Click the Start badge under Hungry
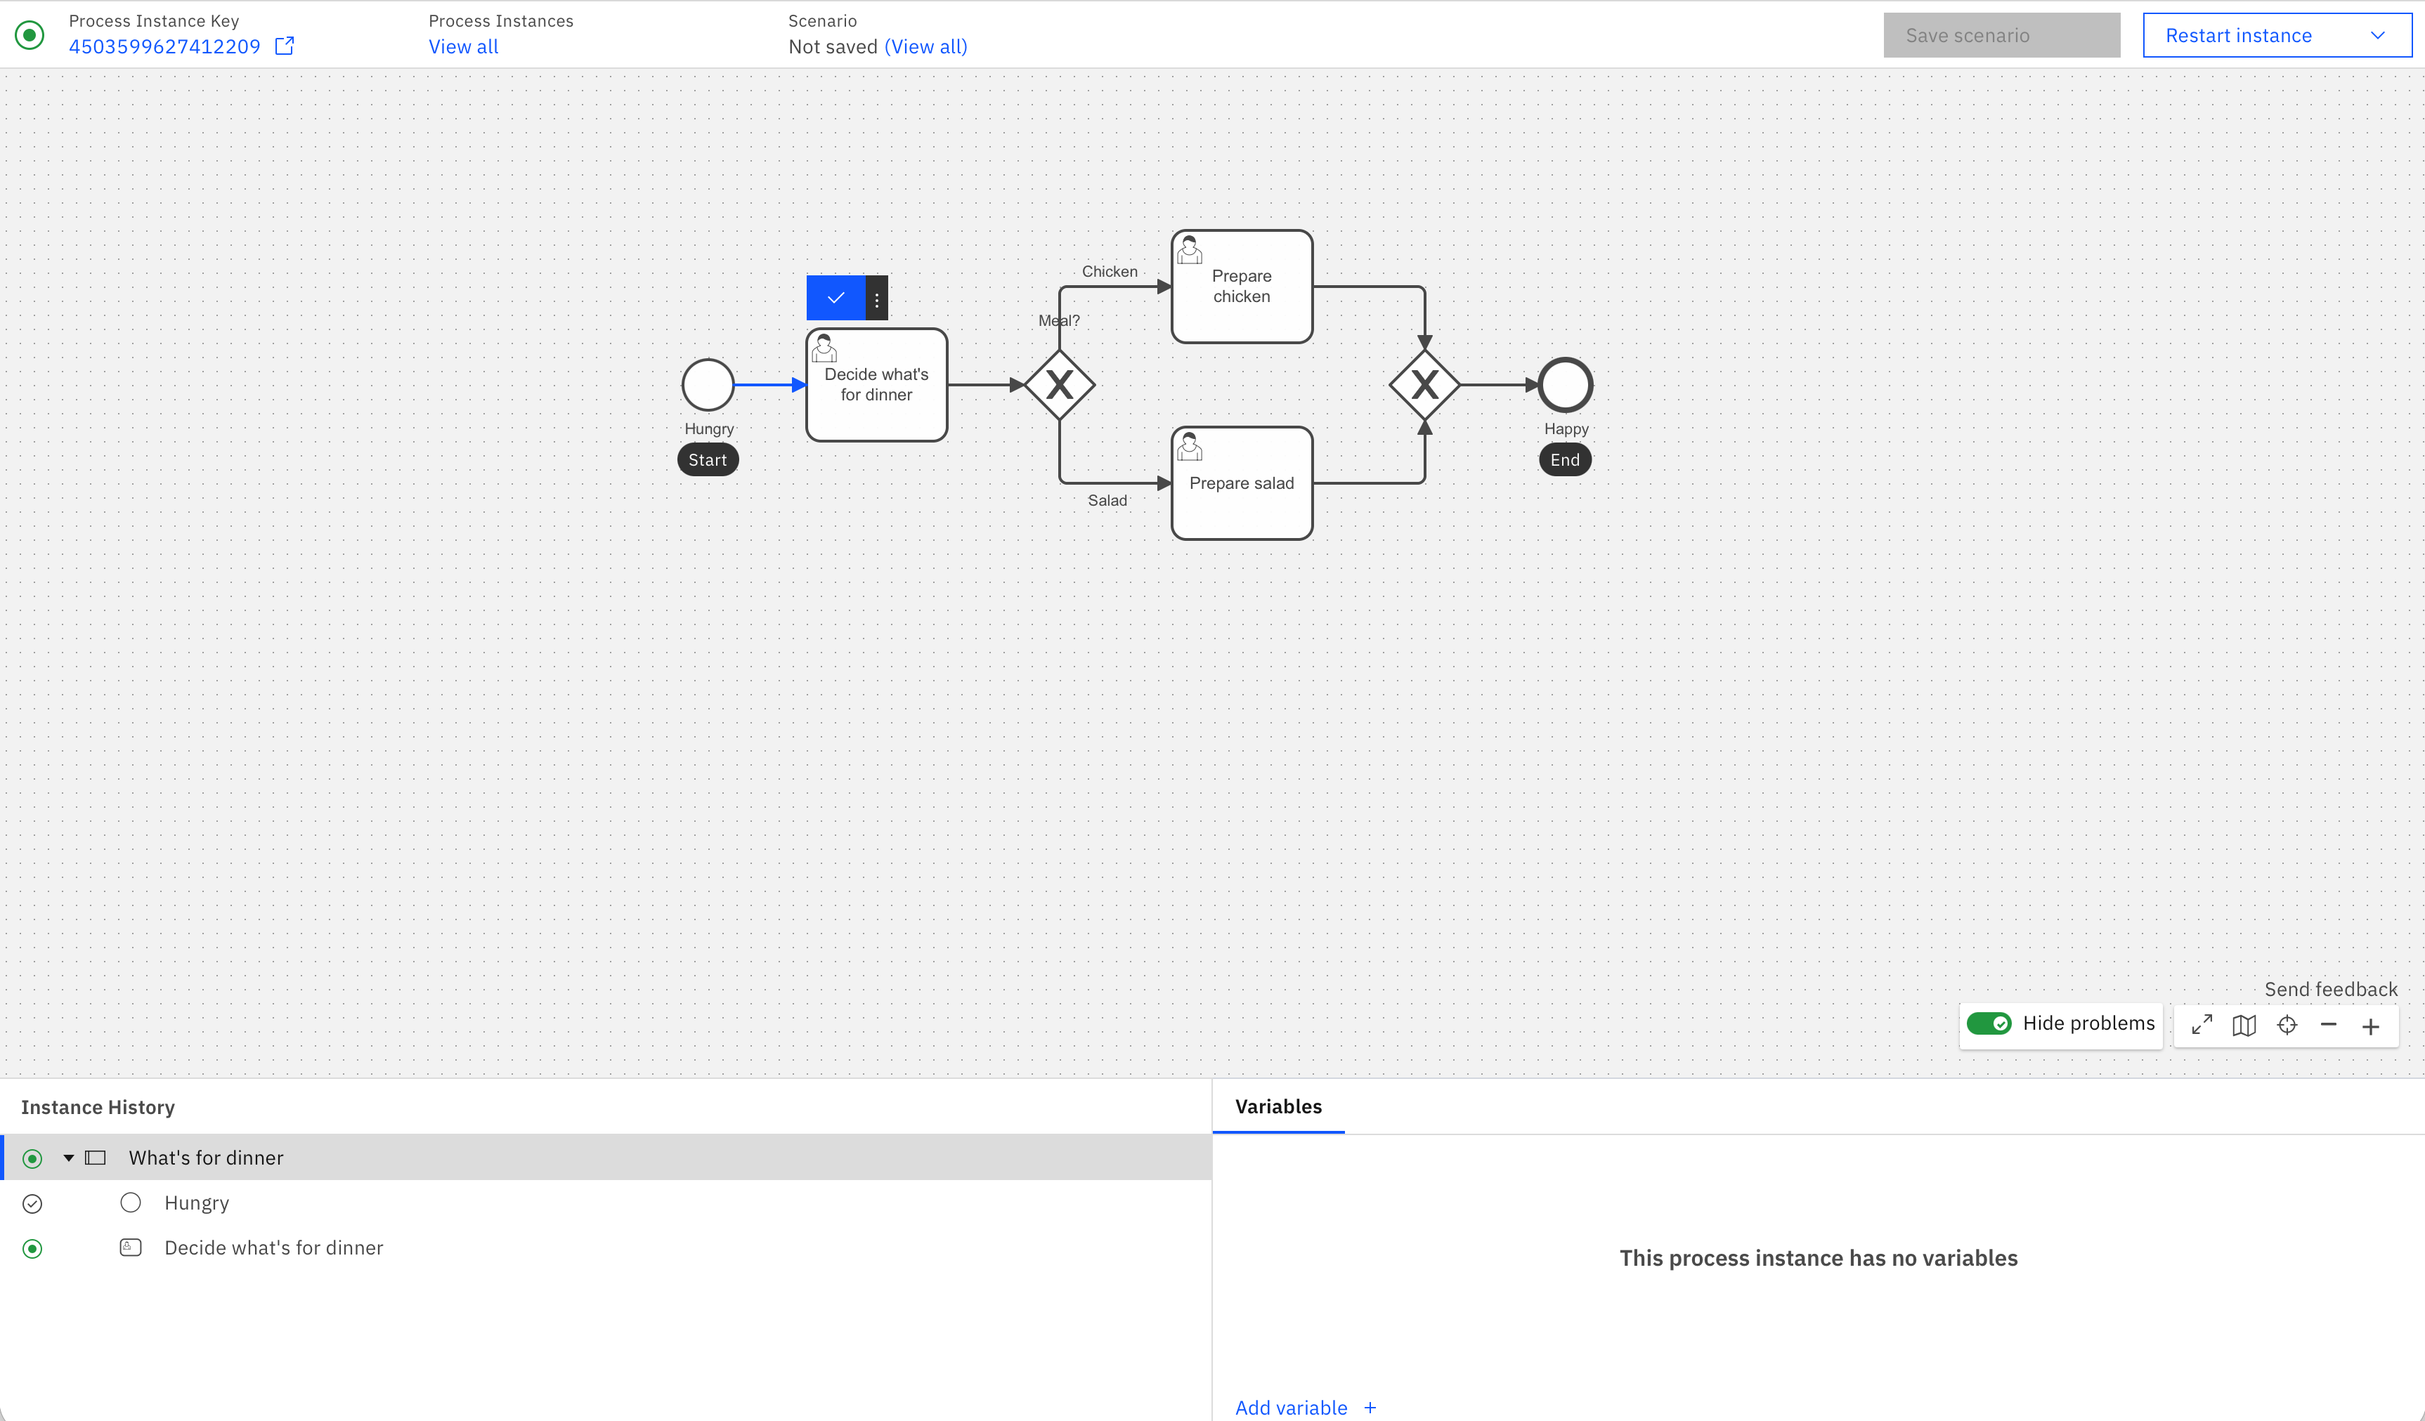The width and height of the screenshot is (2425, 1421). pos(708,460)
